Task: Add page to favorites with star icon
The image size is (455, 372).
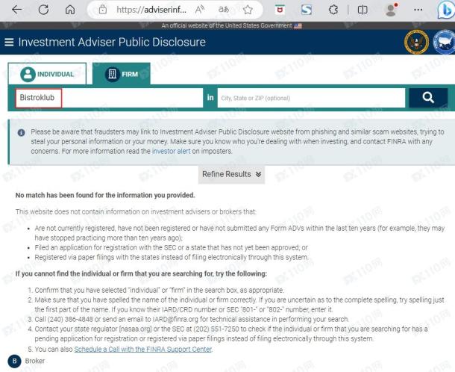Action: pyautogui.click(x=248, y=10)
